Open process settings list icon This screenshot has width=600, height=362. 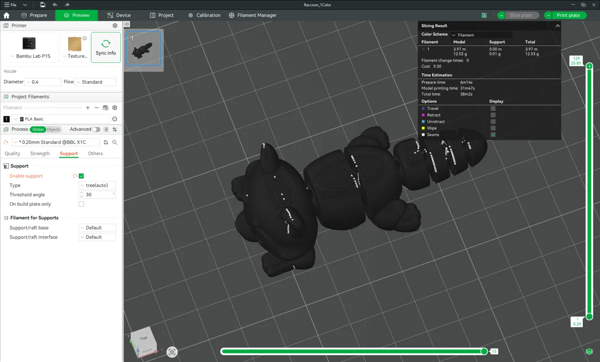click(106, 129)
